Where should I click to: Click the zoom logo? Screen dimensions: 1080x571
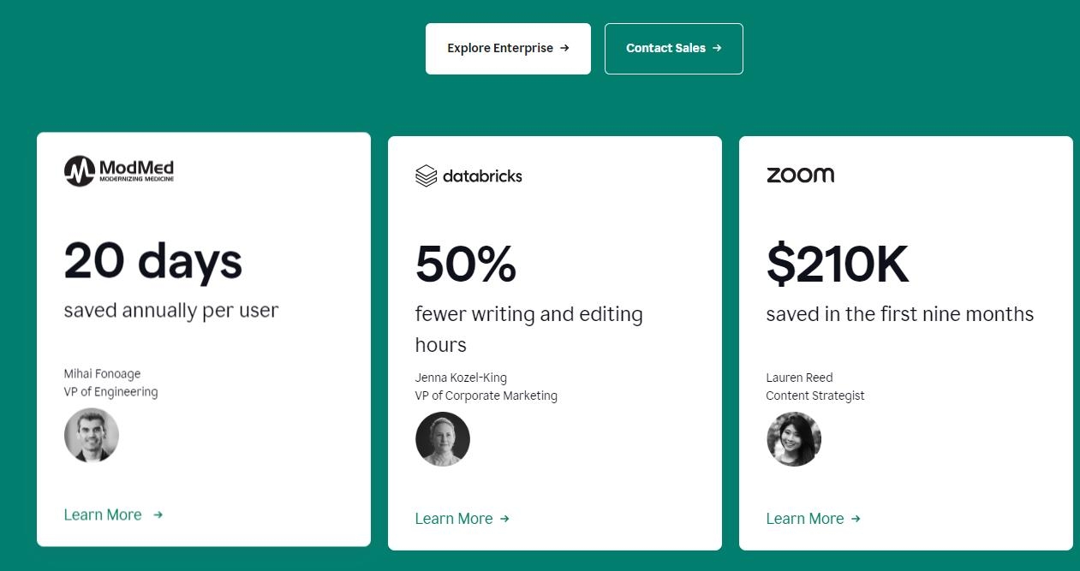click(800, 175)
